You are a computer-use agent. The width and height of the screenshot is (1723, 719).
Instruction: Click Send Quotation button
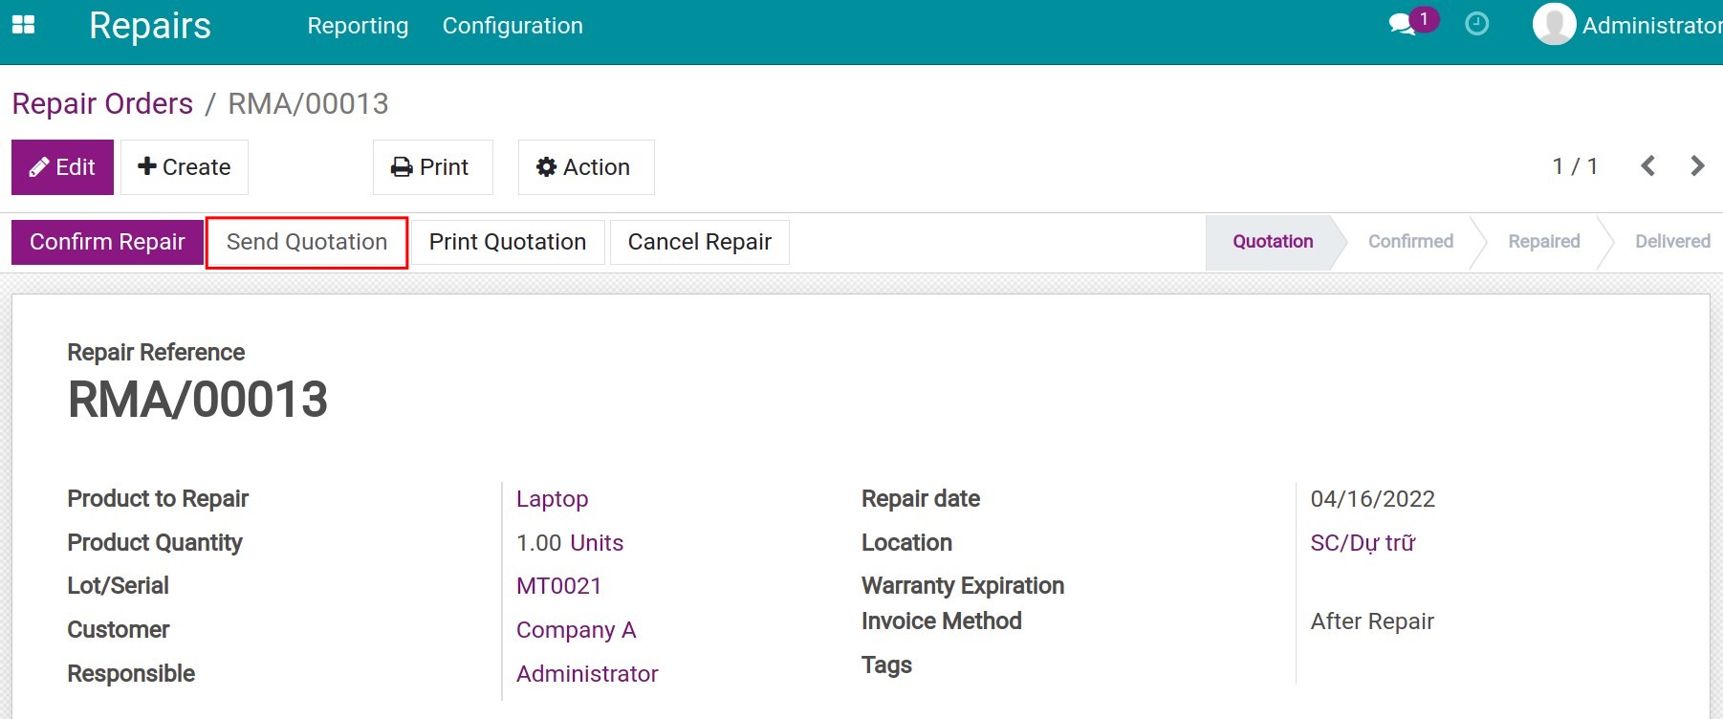click(307, 242)
